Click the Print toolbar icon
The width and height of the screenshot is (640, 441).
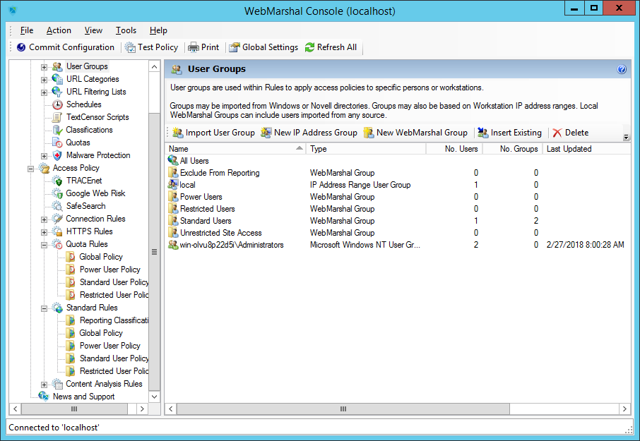193,47
